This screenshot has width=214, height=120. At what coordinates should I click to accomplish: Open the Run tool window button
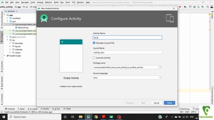click(56, 109)
